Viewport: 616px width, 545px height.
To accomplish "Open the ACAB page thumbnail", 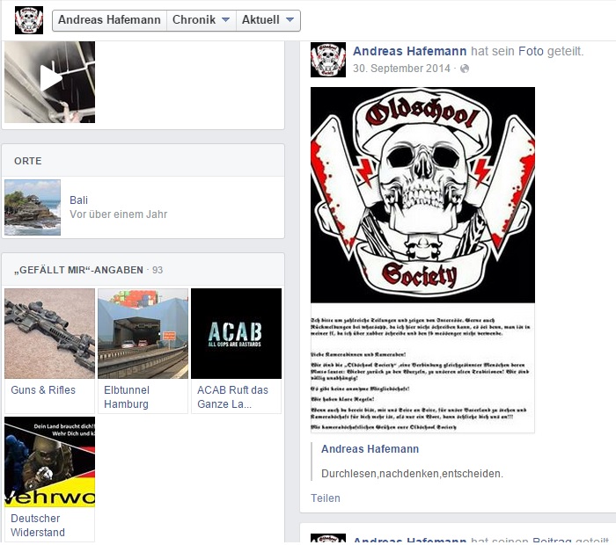I will click(x=236, y=333).
